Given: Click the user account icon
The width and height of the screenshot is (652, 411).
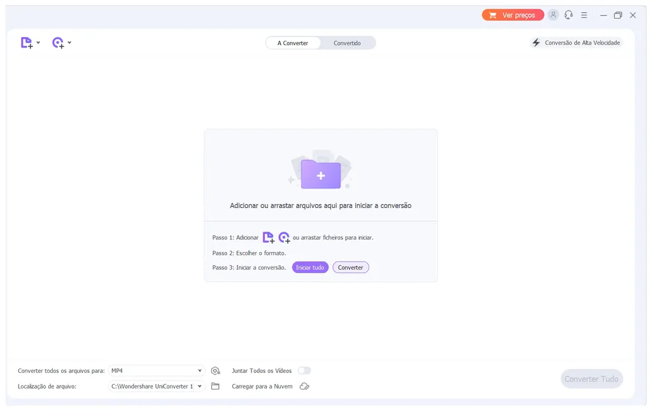Looking at the screenshot, I should (x=553, y=15).
